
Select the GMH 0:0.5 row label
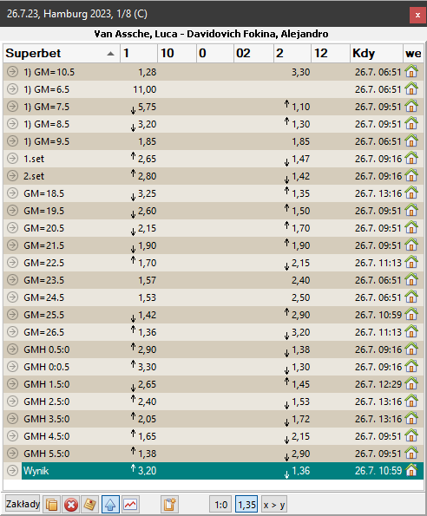point(46,367)
